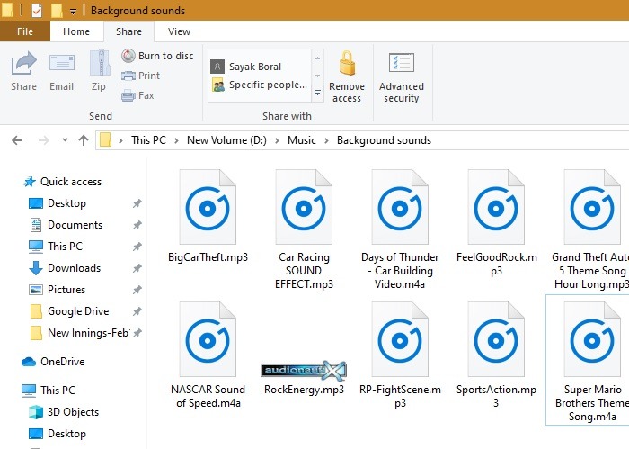Open Advanced security settings
The height and width of the screenshot is (449, 629).
click(x=401, y=77)
